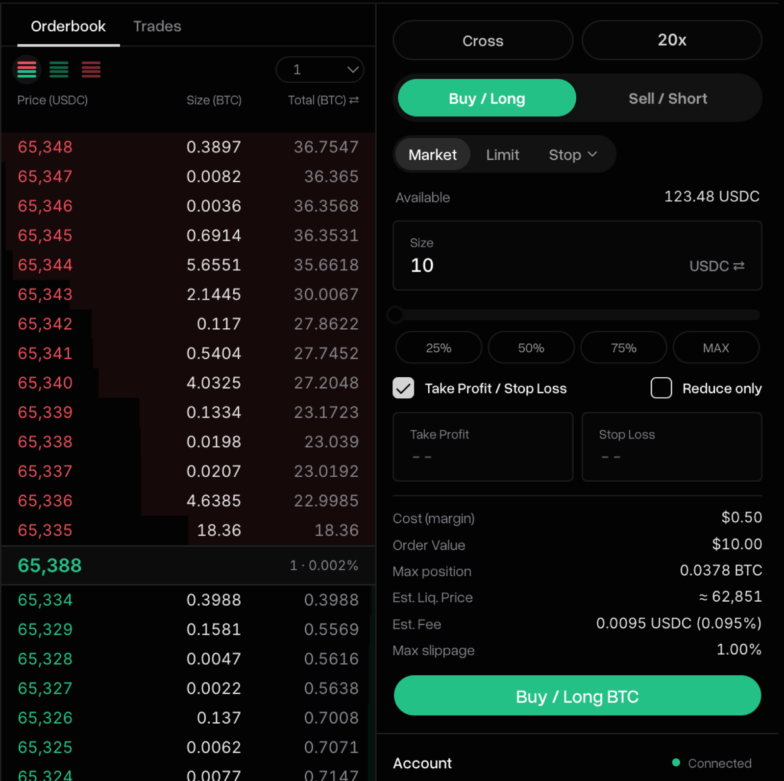Click the Est. Liq. Price value 62,851
Screen dimensions: 784x781
tap(730, 596)
